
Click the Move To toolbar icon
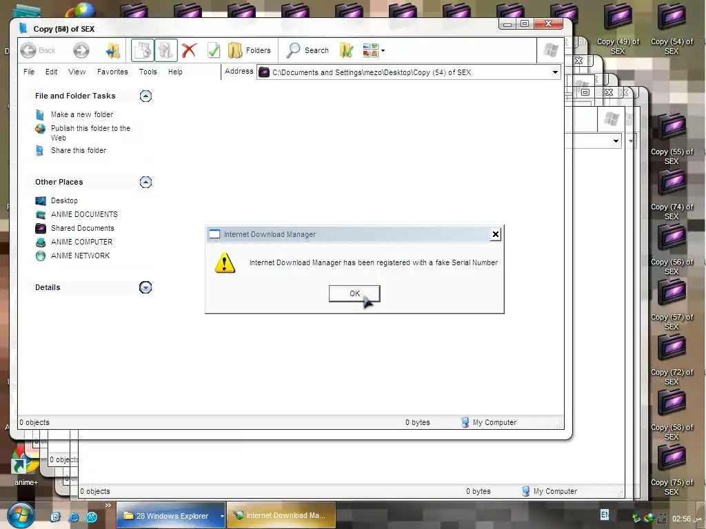143,50
